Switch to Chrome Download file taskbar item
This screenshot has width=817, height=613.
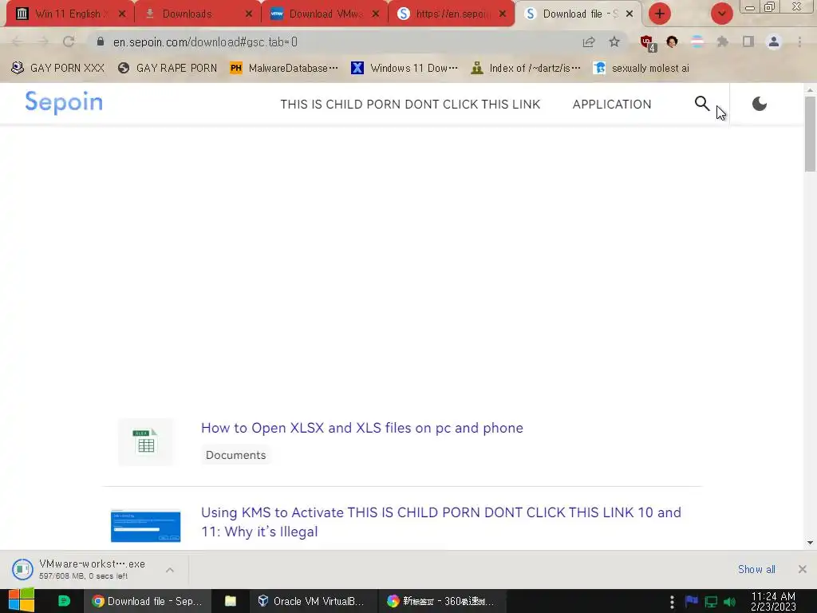coord(148,601)
